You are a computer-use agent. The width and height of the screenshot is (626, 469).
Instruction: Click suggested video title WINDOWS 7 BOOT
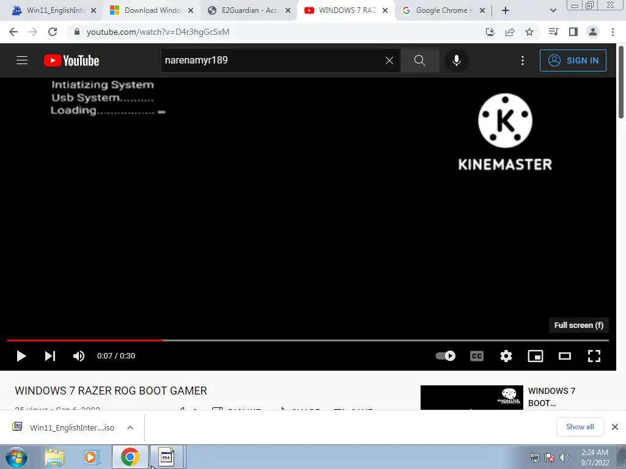tap(551, 397)
